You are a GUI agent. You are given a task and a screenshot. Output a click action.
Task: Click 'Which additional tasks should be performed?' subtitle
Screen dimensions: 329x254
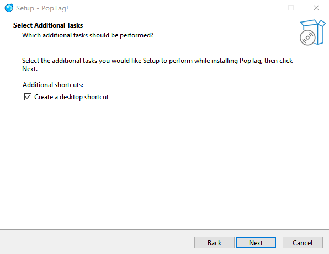88,35
